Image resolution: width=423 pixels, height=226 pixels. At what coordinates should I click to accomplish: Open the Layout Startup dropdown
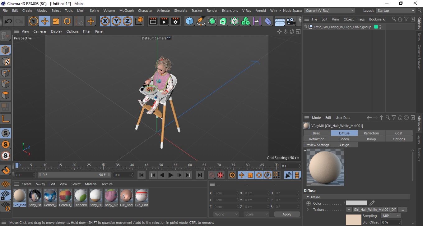(x=395, y=11)
